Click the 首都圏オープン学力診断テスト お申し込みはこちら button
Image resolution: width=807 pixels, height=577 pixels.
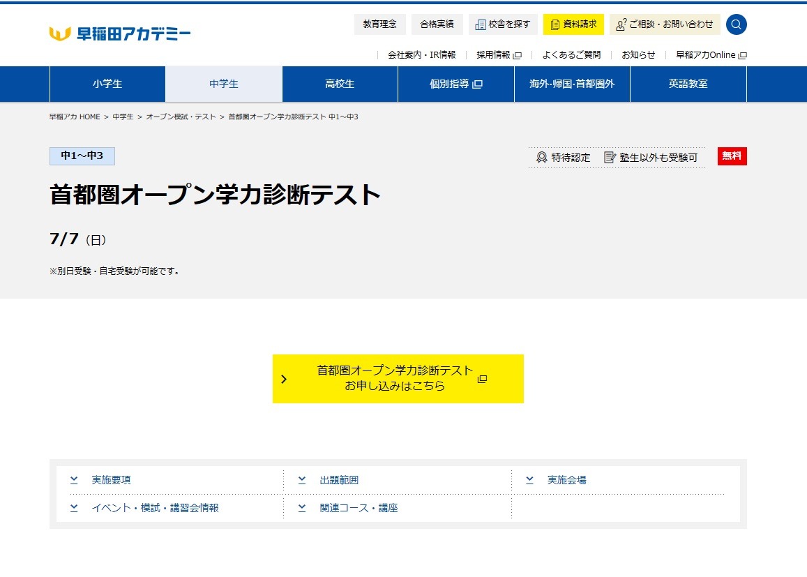pyautogui.click(x=398, y=378)
